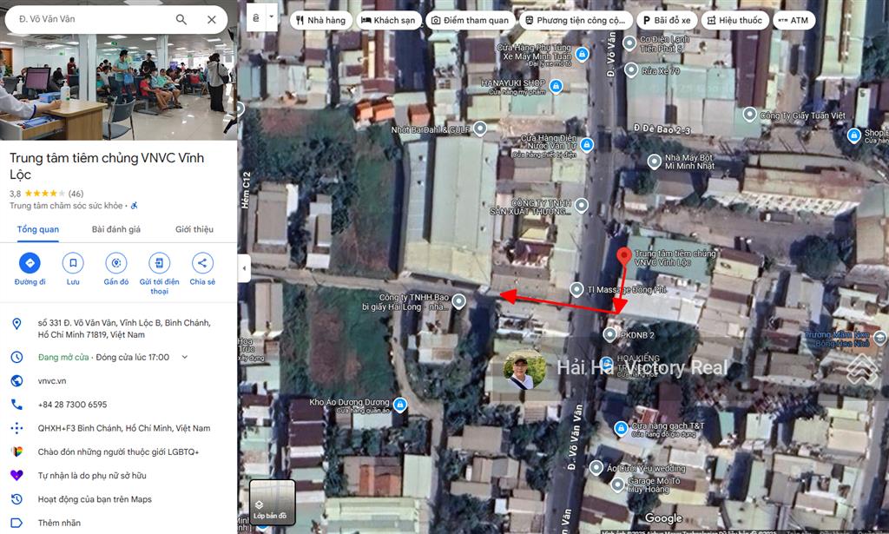Click the website globe icon
889x534 pixels.
pos(17,381)
